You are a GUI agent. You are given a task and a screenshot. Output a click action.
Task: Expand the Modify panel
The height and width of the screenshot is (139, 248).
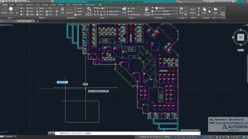[x=42, y=18]
